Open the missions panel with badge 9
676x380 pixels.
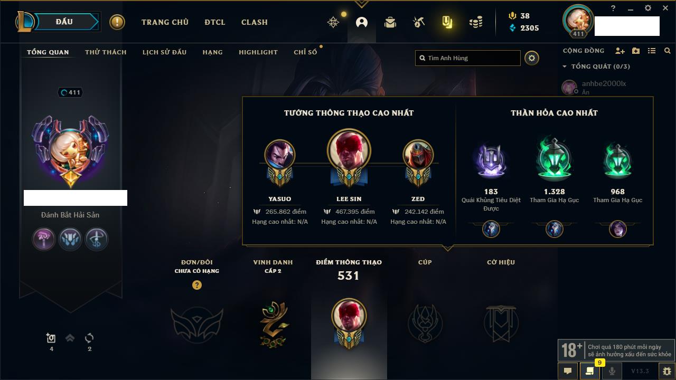point(590,371)
